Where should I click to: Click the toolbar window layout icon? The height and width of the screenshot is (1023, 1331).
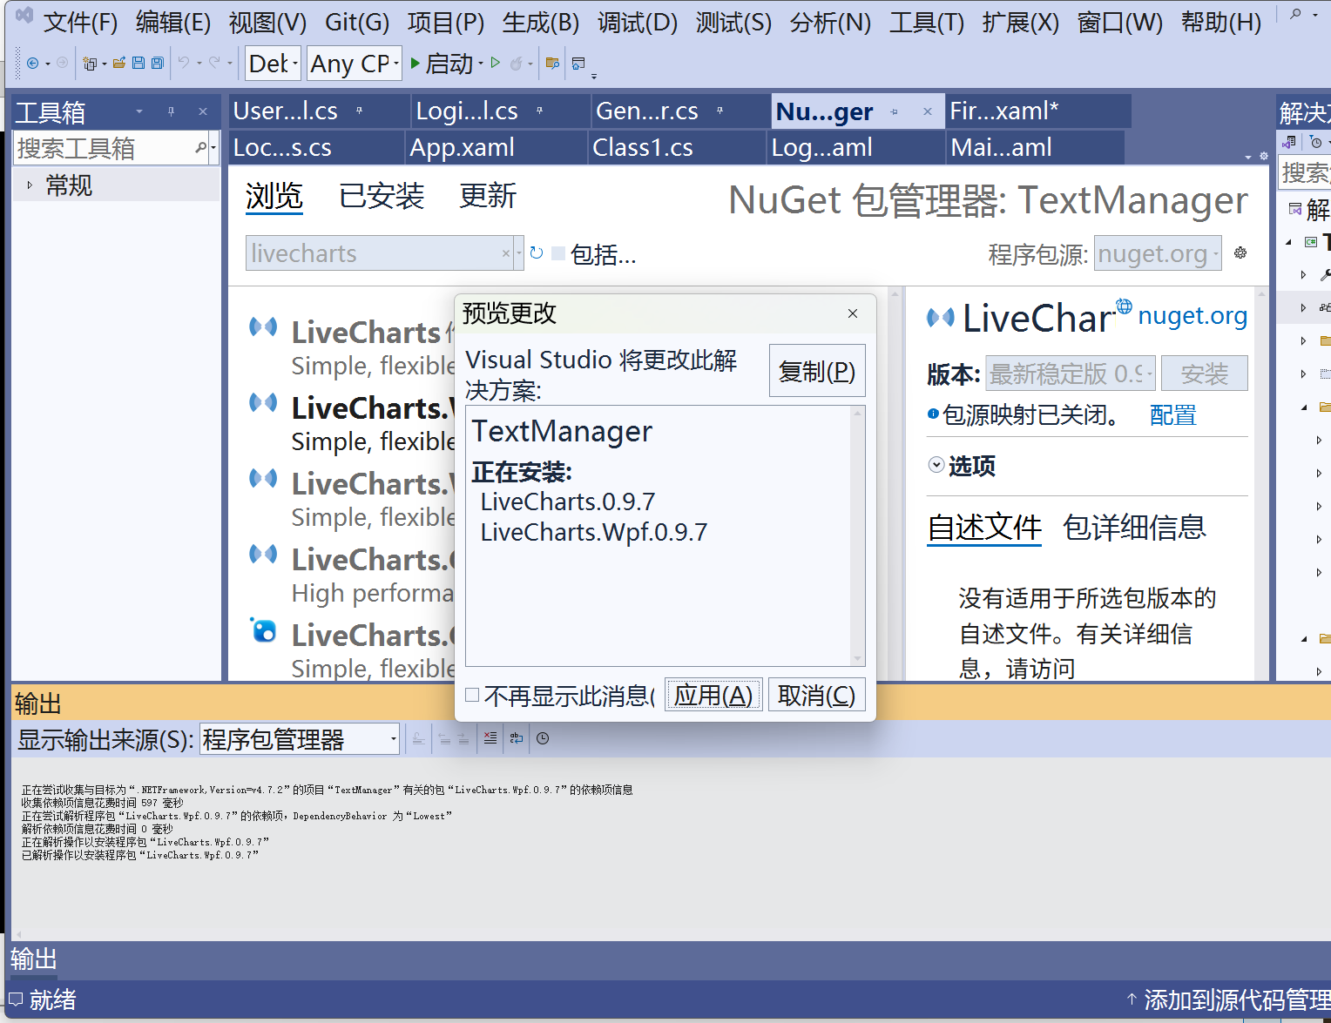tap(578, 63)
